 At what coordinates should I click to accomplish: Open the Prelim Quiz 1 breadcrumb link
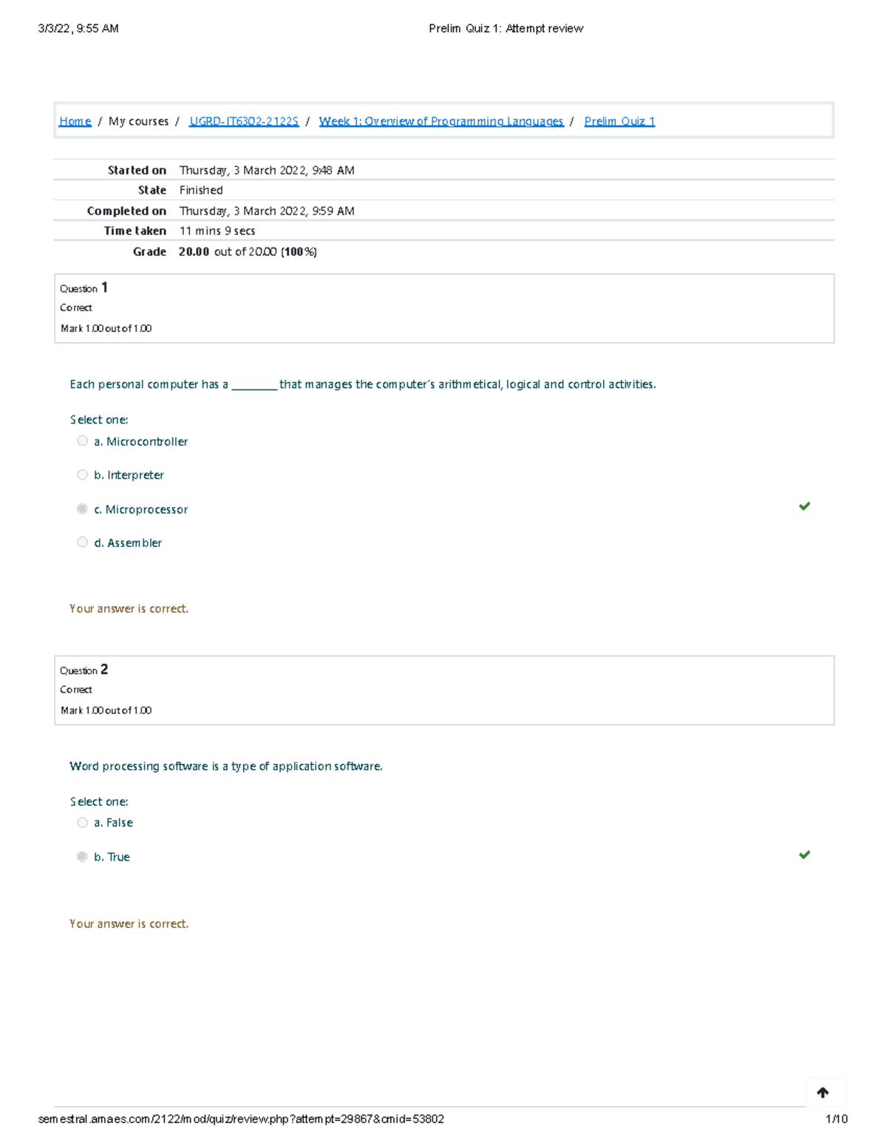619,121
